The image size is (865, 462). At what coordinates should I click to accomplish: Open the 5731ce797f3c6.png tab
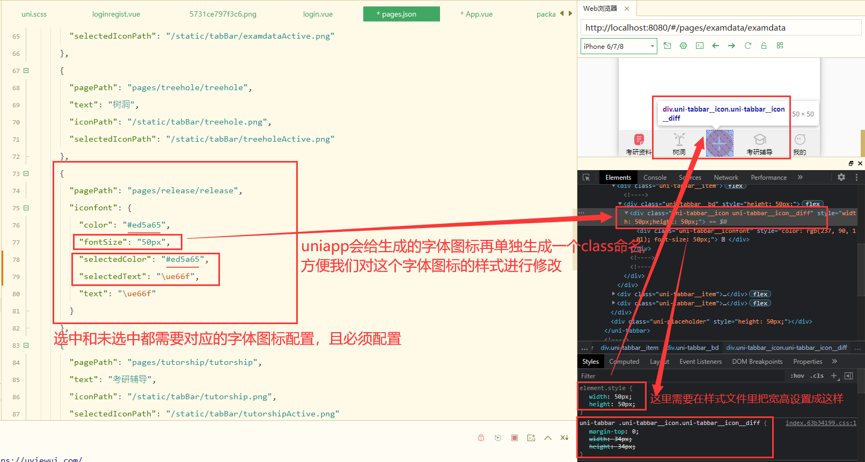pos(223,14)
